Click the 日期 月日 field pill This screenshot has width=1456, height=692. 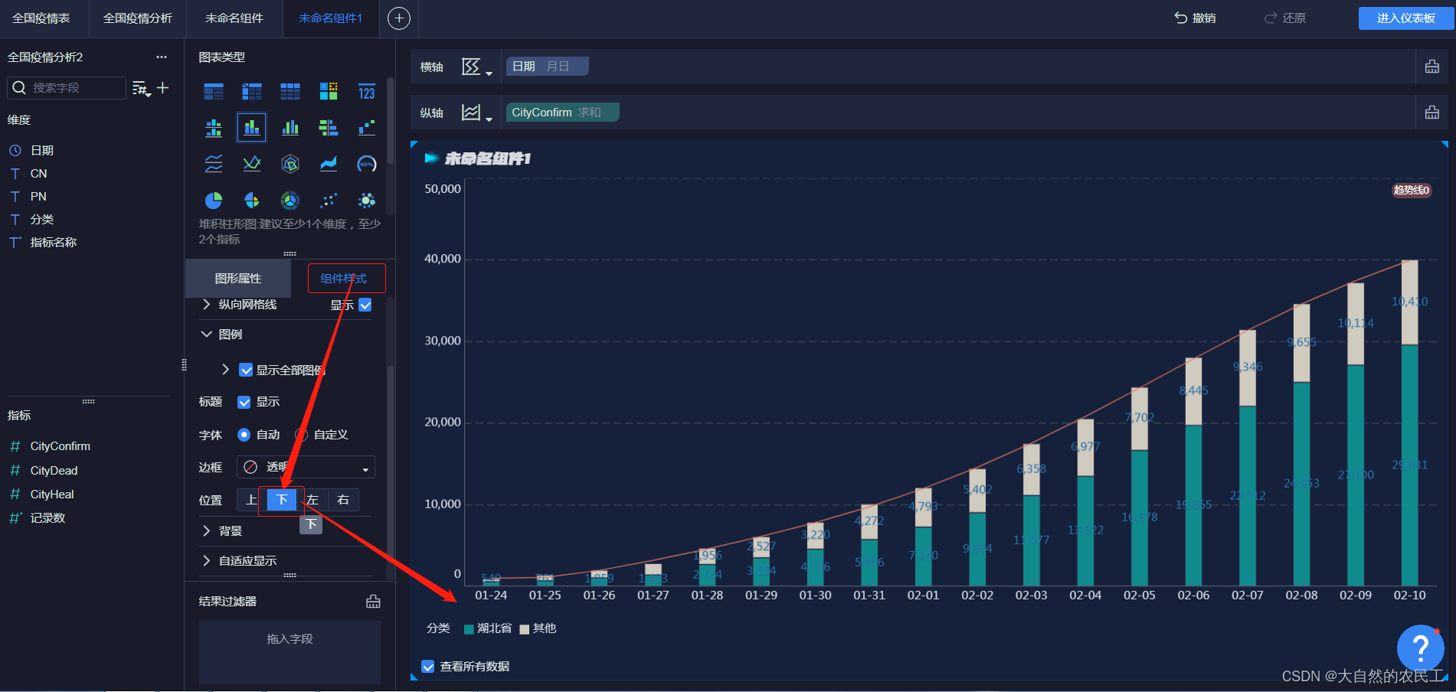pyautogui.click(x=547, y=67)
